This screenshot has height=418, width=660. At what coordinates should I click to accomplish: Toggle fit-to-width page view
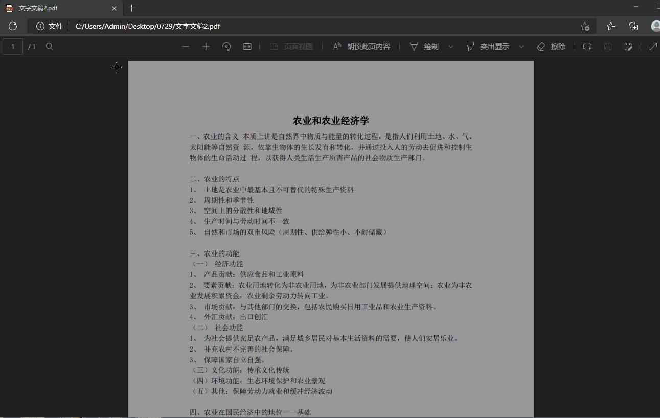pos(247,46)
